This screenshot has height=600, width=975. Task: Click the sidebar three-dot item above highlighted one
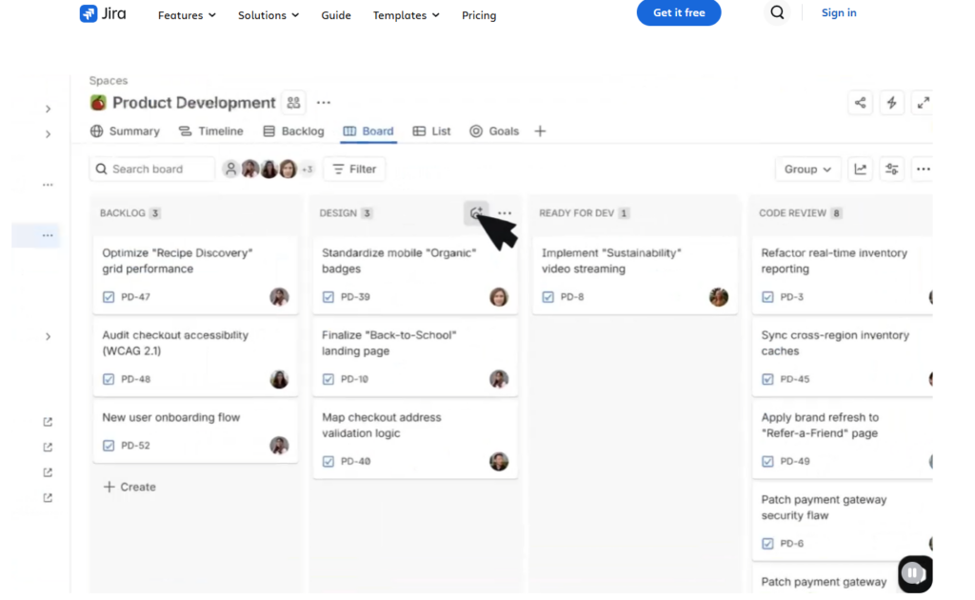pos(48,185)
